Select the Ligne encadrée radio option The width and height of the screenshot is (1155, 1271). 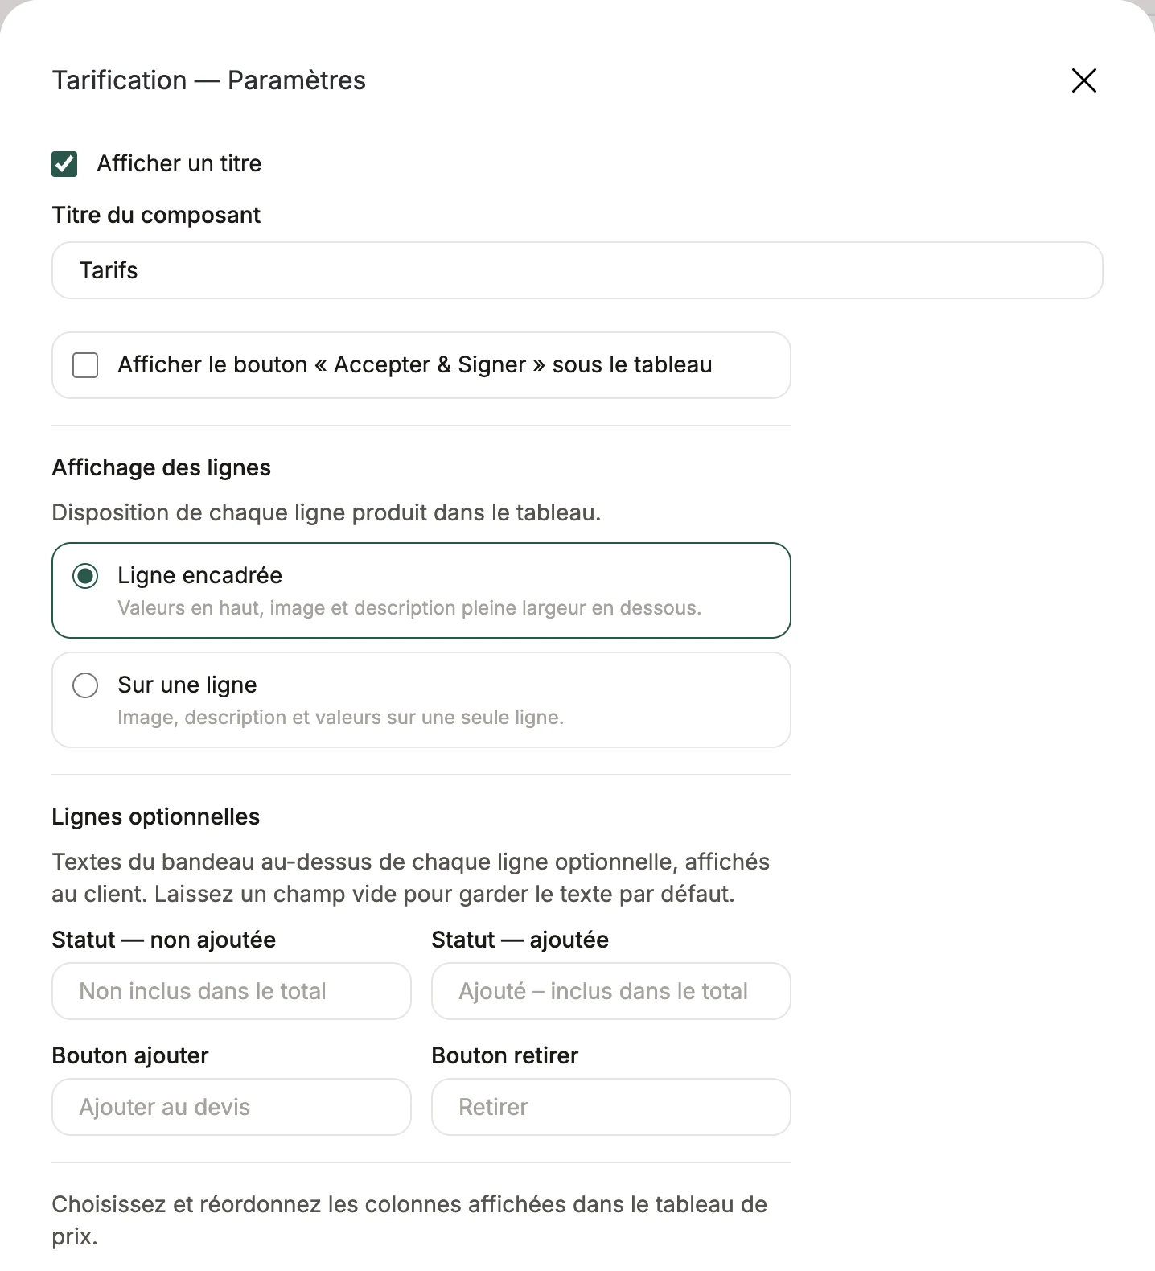pyautogui.click(x=85, y=576)
